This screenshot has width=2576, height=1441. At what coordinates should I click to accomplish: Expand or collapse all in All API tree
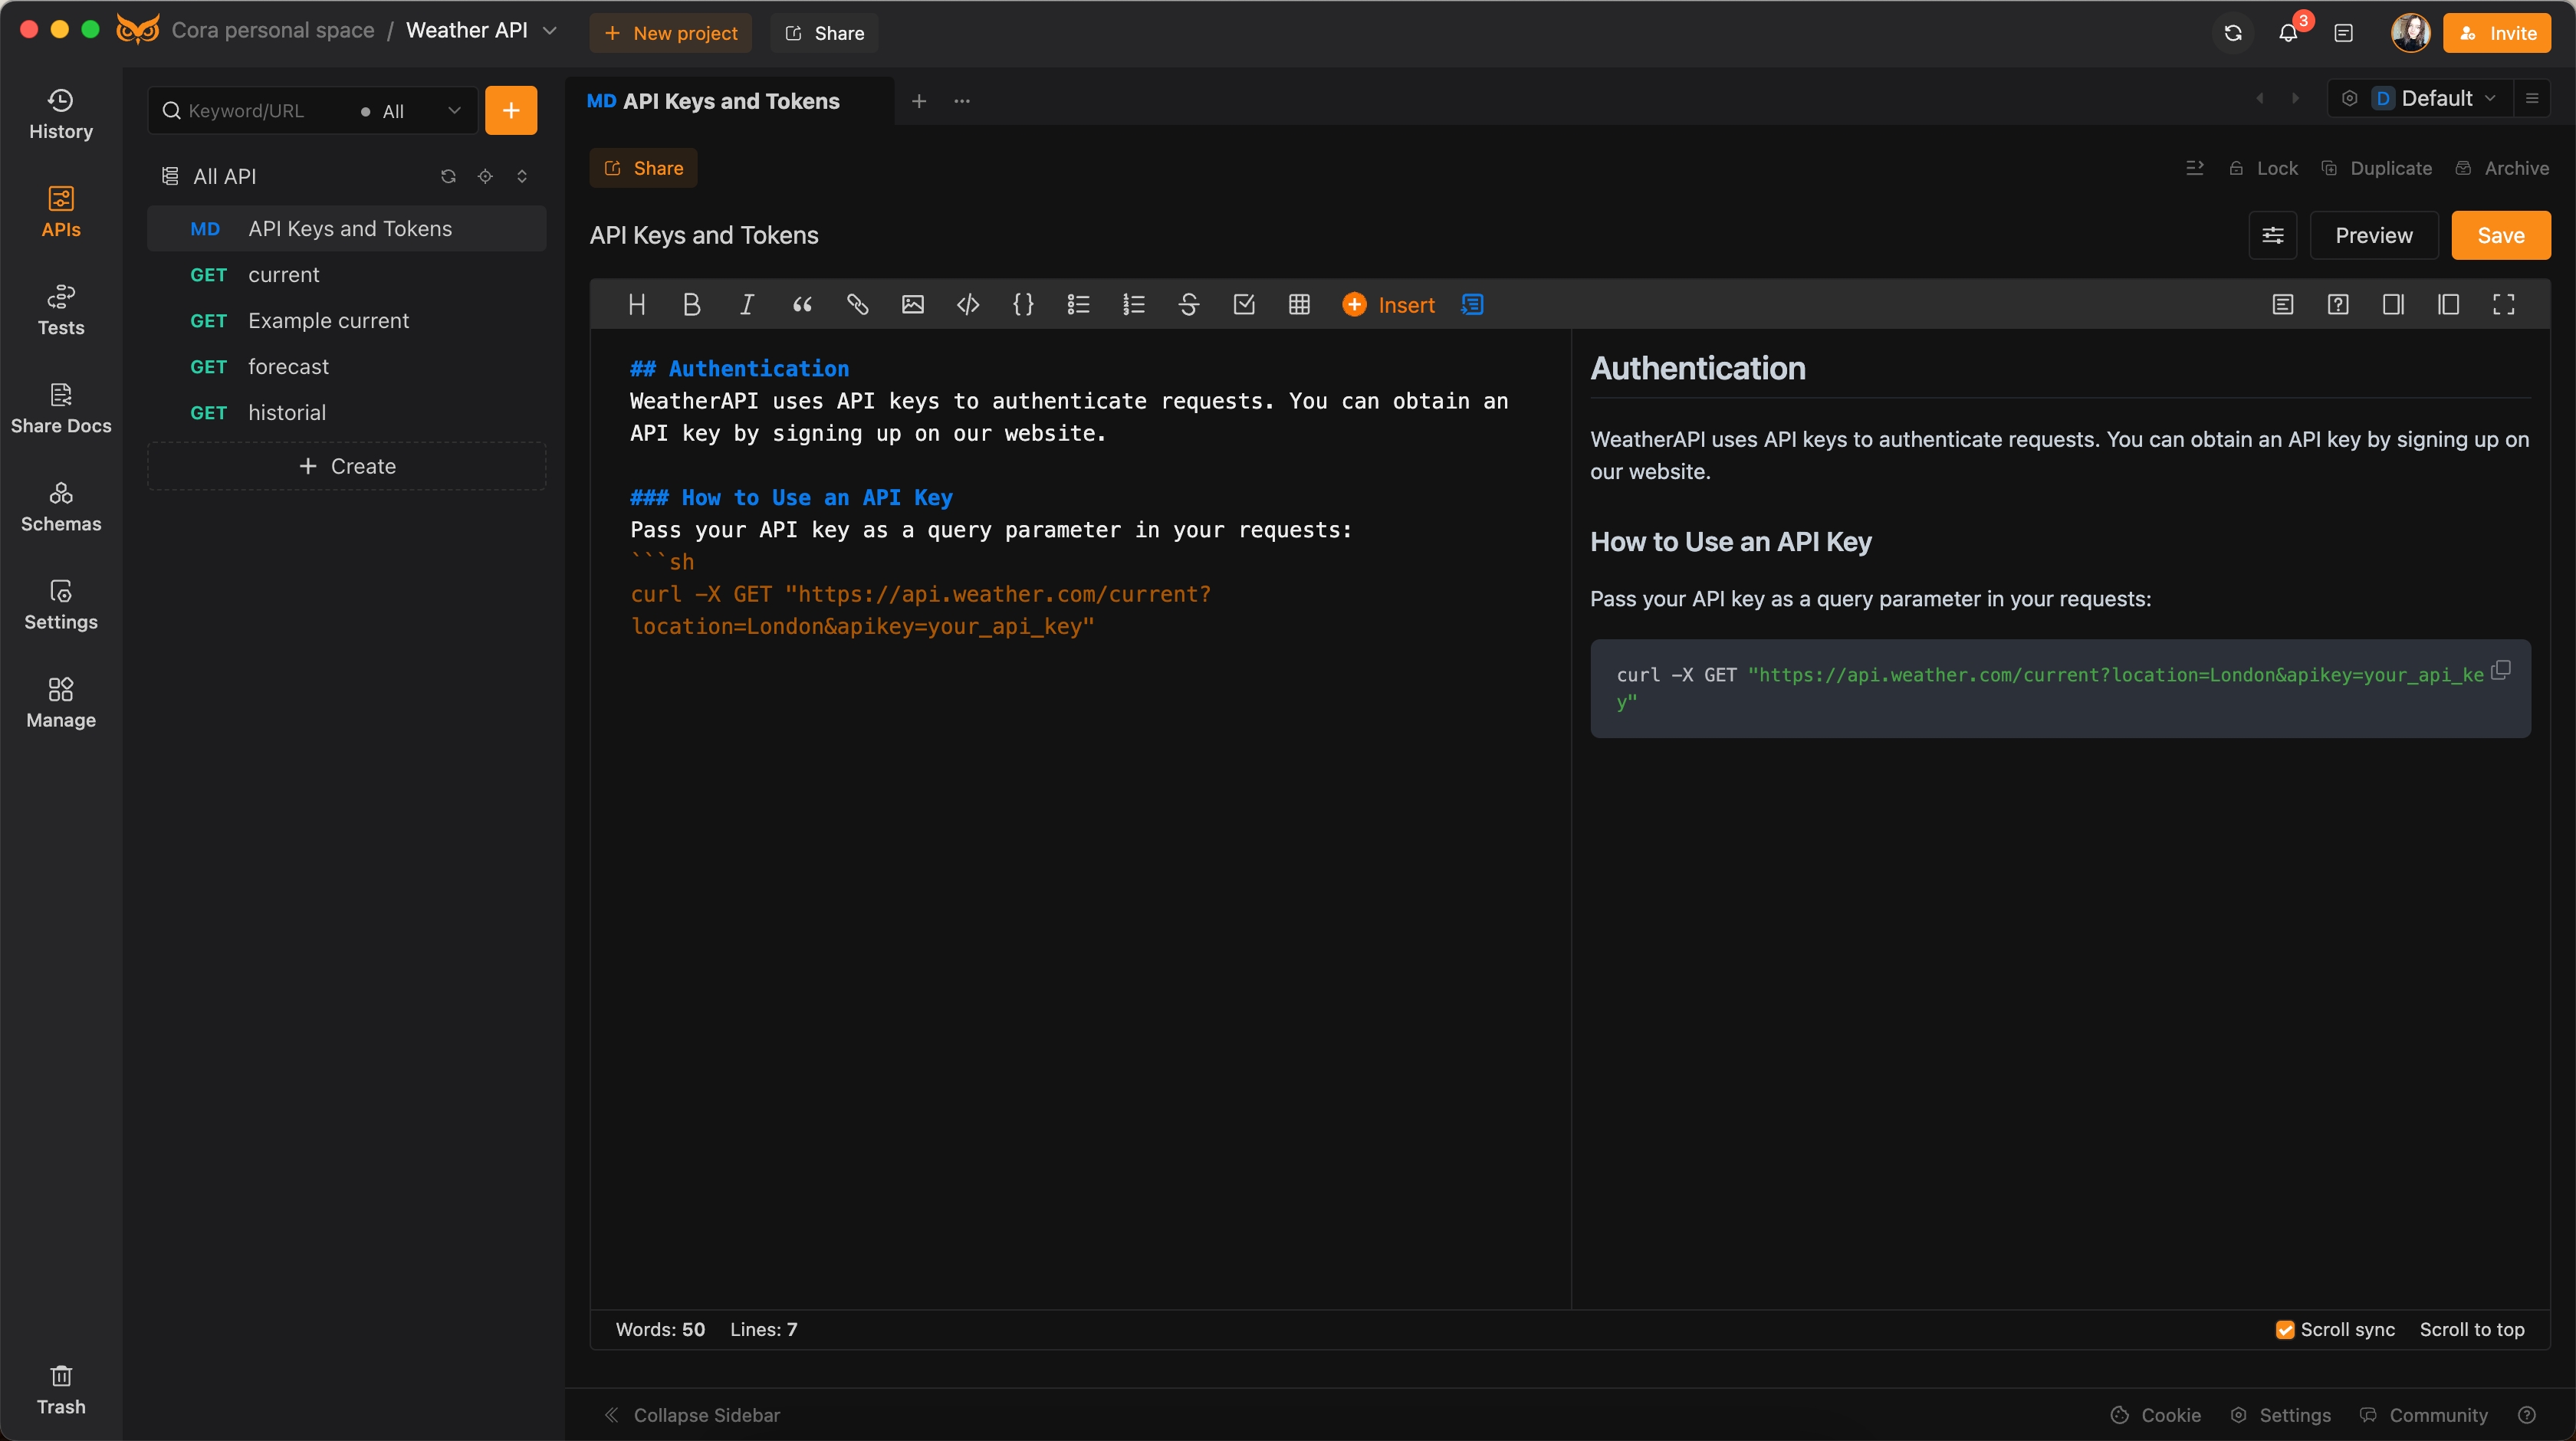click(x=522, y=176)
